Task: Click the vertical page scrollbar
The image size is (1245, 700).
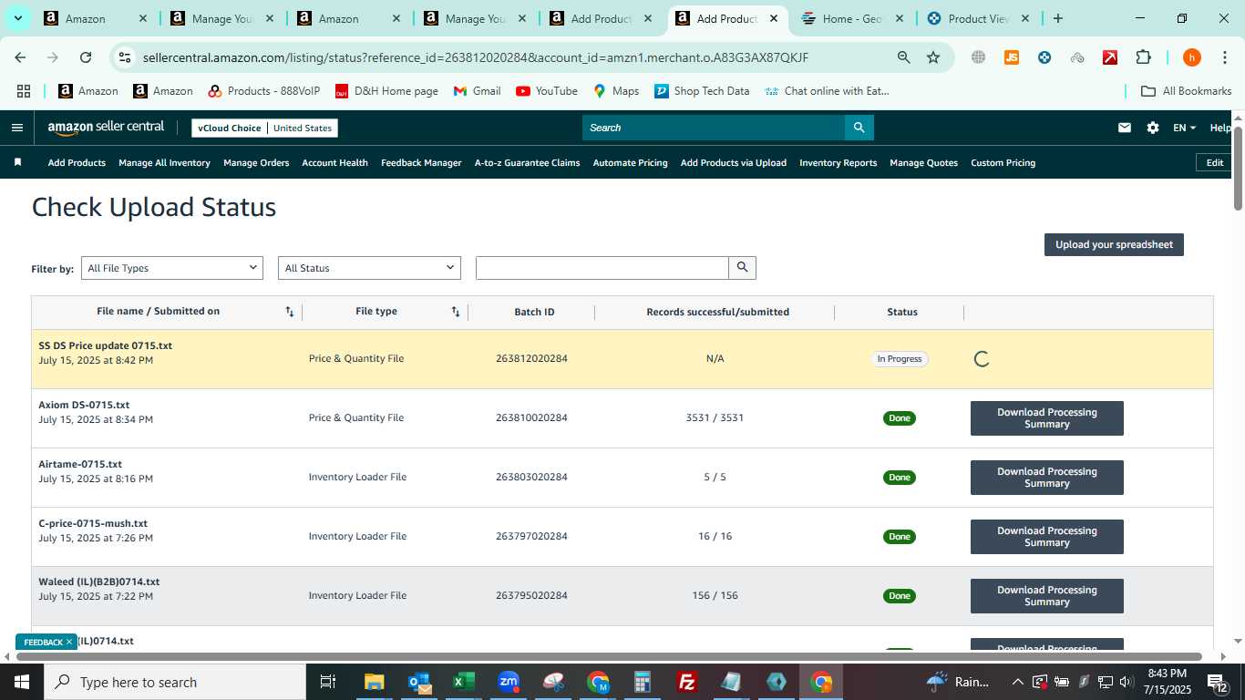Action: click(1238, 169)
